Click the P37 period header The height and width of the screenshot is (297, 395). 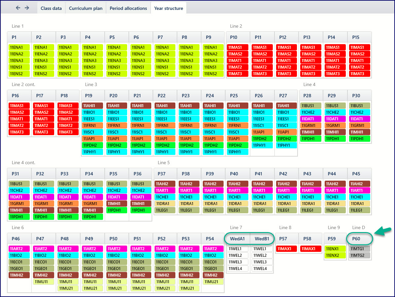pos(165,174)
